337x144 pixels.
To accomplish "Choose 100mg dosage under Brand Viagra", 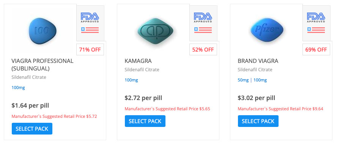I will coord(260,80).
